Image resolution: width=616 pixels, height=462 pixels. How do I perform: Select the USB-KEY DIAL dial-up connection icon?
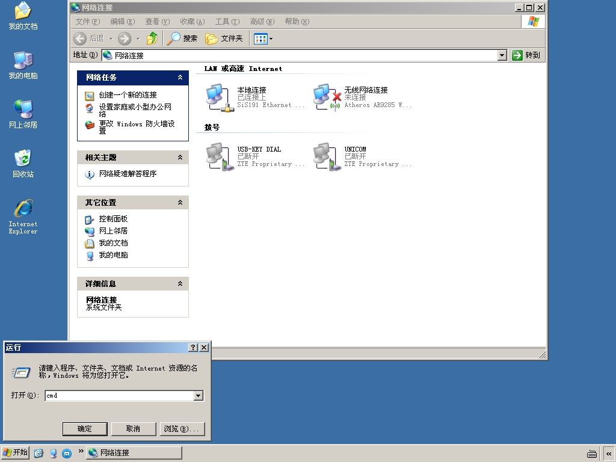(x=220, y=156)
